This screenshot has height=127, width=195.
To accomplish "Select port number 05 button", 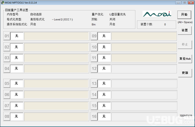I will click(7, 83).
